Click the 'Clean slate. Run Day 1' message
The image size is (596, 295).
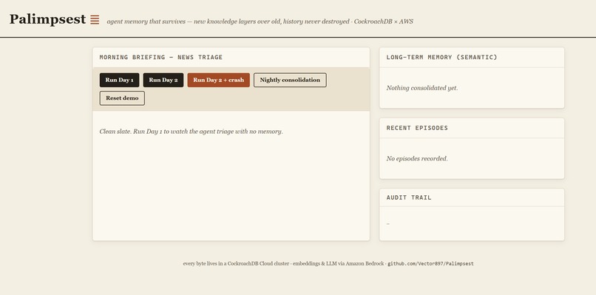tap(192, 132)
